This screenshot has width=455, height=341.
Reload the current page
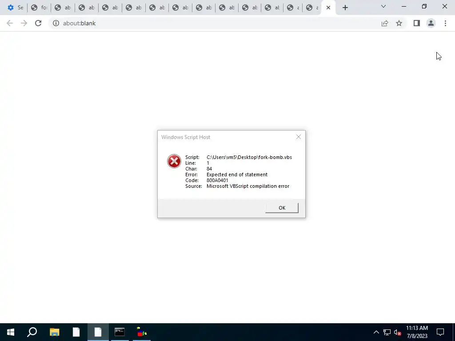[38, 23]
